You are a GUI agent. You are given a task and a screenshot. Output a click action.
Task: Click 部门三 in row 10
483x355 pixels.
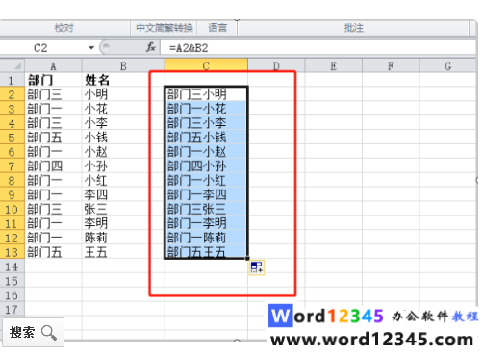click(53, 209)
